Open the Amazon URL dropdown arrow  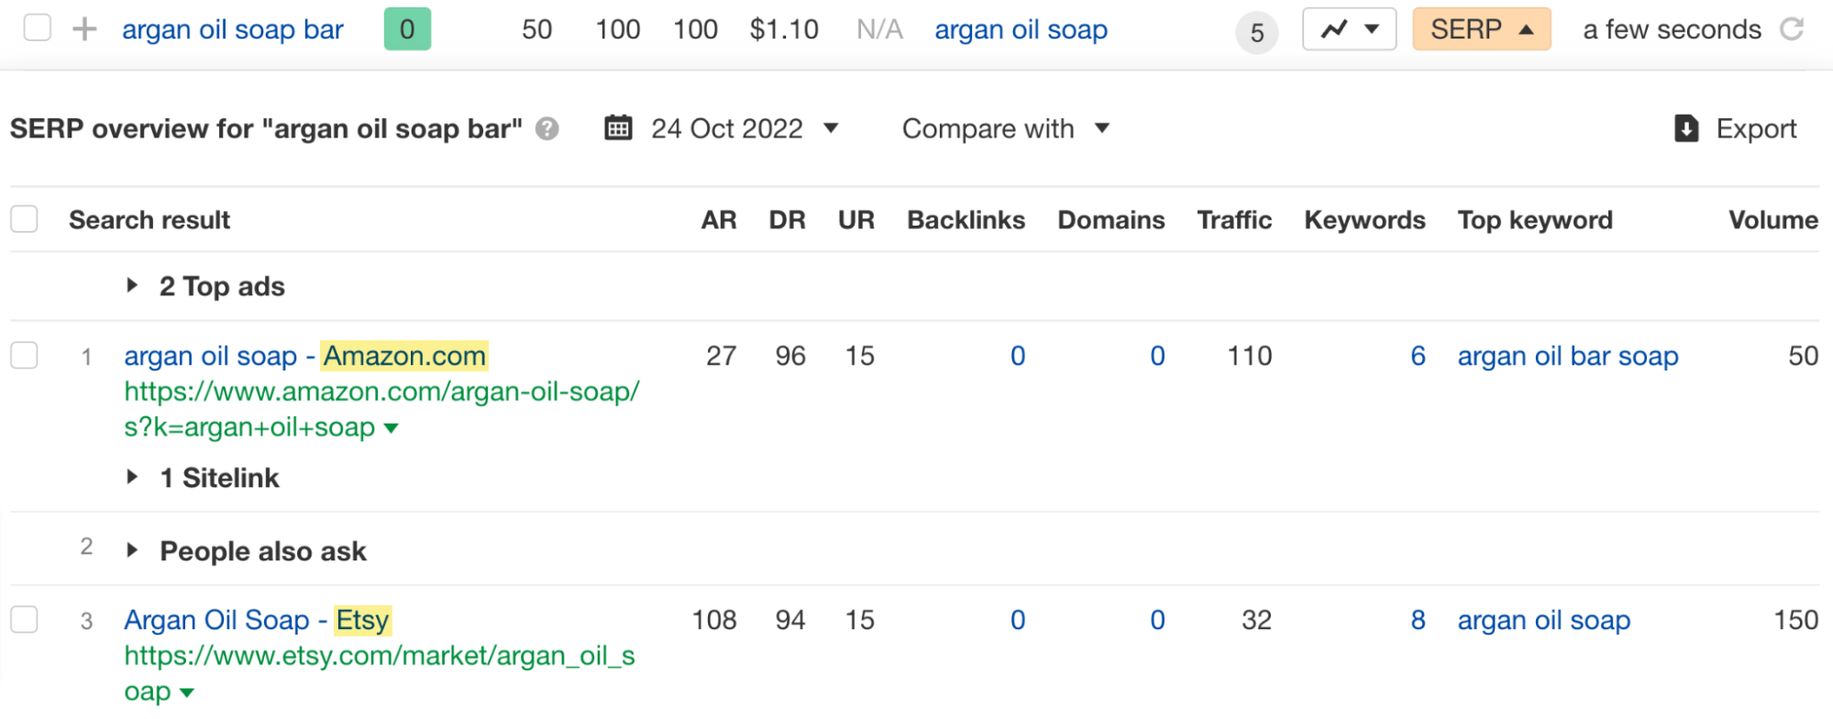392,428
